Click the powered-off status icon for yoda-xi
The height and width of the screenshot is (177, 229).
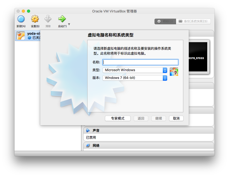29,38
